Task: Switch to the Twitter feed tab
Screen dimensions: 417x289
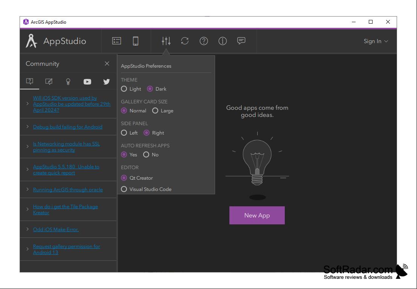Action: pyautogui.click(x=106, y=82)
